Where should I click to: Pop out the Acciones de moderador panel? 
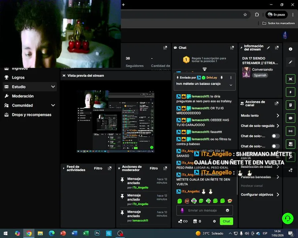[x=165, y=168]
